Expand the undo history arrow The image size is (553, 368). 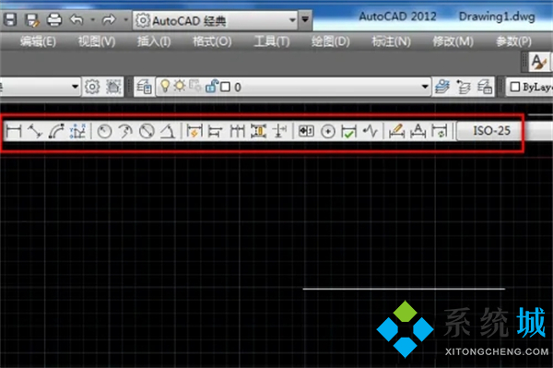pyautogui.click(x=93, y=19)
